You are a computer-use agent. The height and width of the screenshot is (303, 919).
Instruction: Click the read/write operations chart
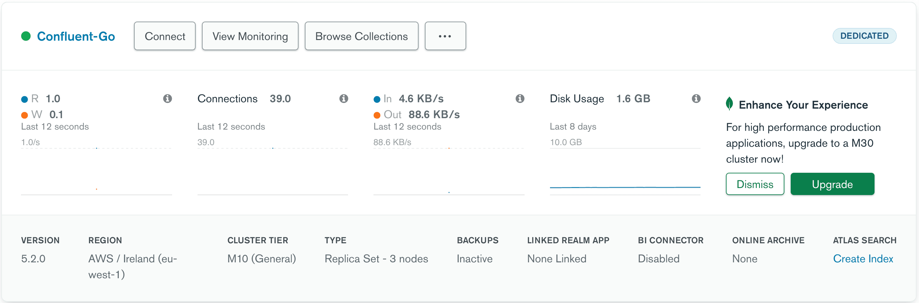click(96, 171)
